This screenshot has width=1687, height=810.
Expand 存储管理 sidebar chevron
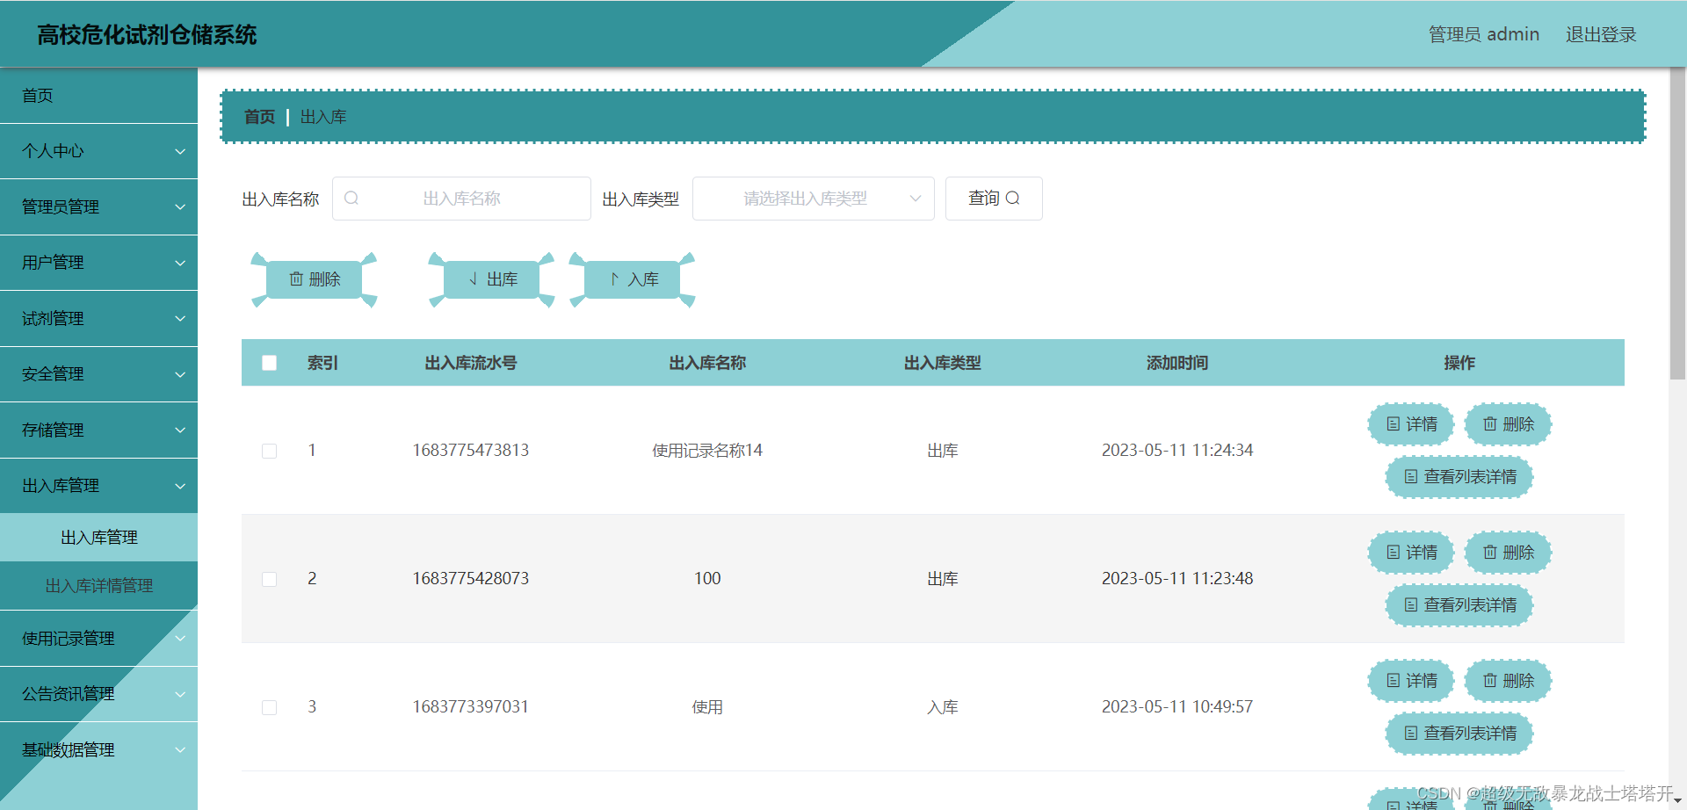180,430
